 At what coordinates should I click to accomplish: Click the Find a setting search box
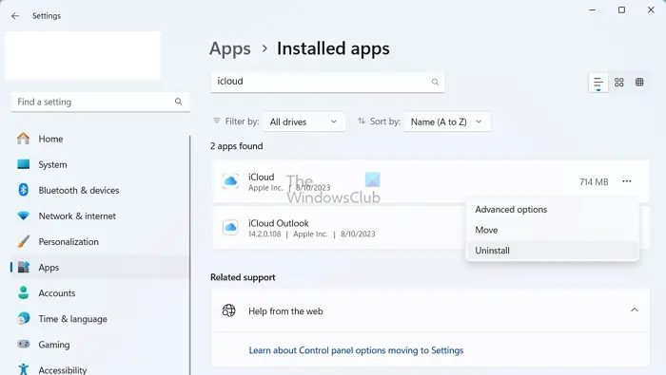100,103
